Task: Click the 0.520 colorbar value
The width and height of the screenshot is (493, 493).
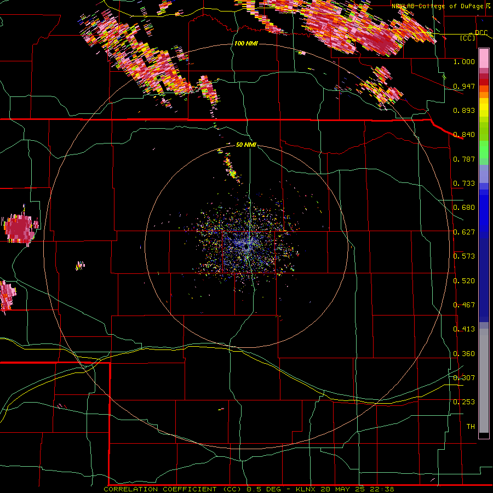Action: coord(464,281)
